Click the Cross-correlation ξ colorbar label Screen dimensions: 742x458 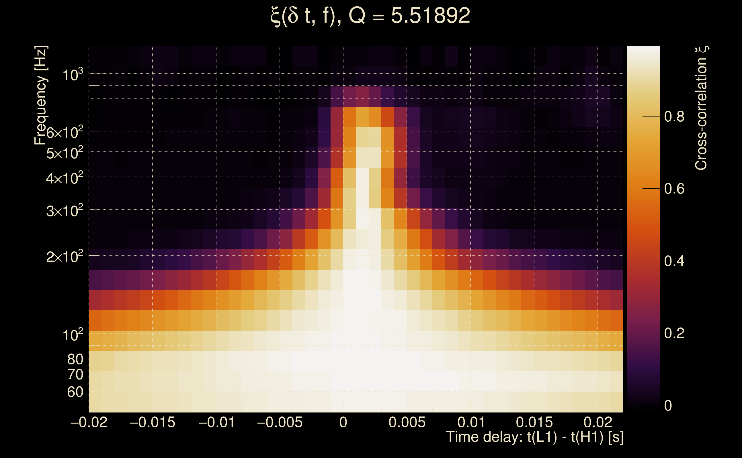click(x=701, y=108)
